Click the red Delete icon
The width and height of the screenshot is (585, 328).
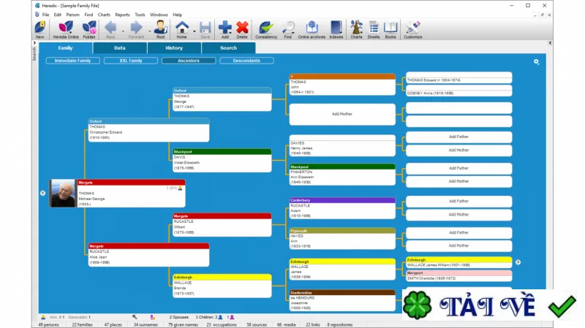pos(242,30)
